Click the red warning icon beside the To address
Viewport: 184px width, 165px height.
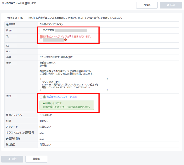[x=65, y=40]
